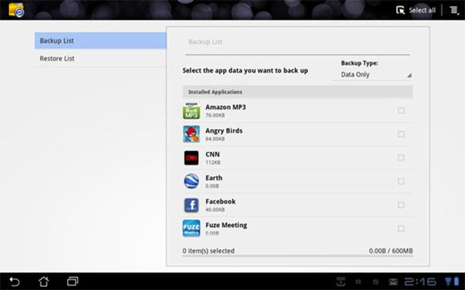Check the Angry Birds checkbox

(x=401, y=134)
